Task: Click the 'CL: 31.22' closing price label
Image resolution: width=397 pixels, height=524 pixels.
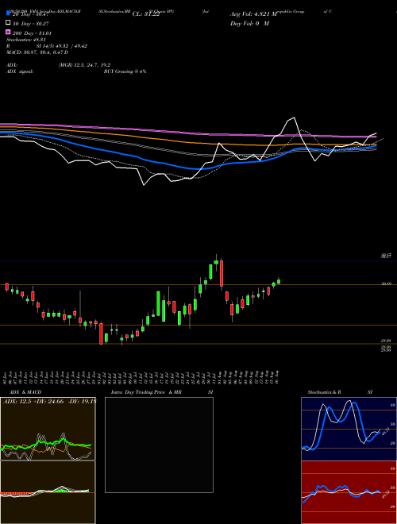Action: [x=146, y=14]
